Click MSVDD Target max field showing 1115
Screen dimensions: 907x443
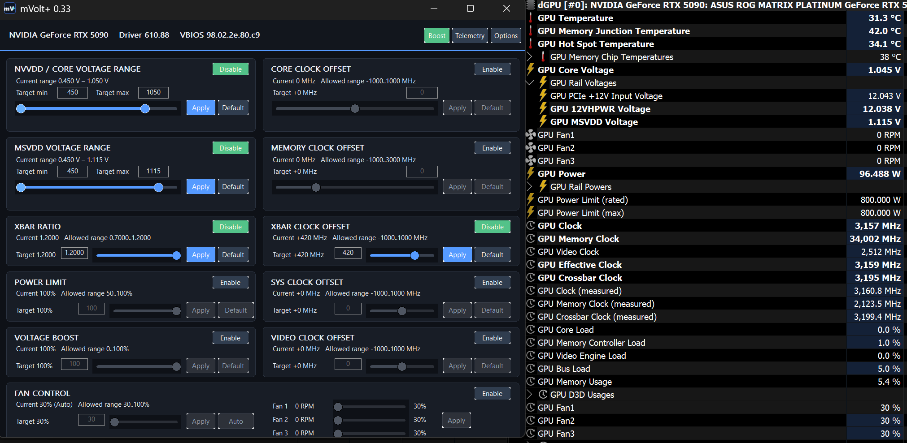click(x=153, y=171)
